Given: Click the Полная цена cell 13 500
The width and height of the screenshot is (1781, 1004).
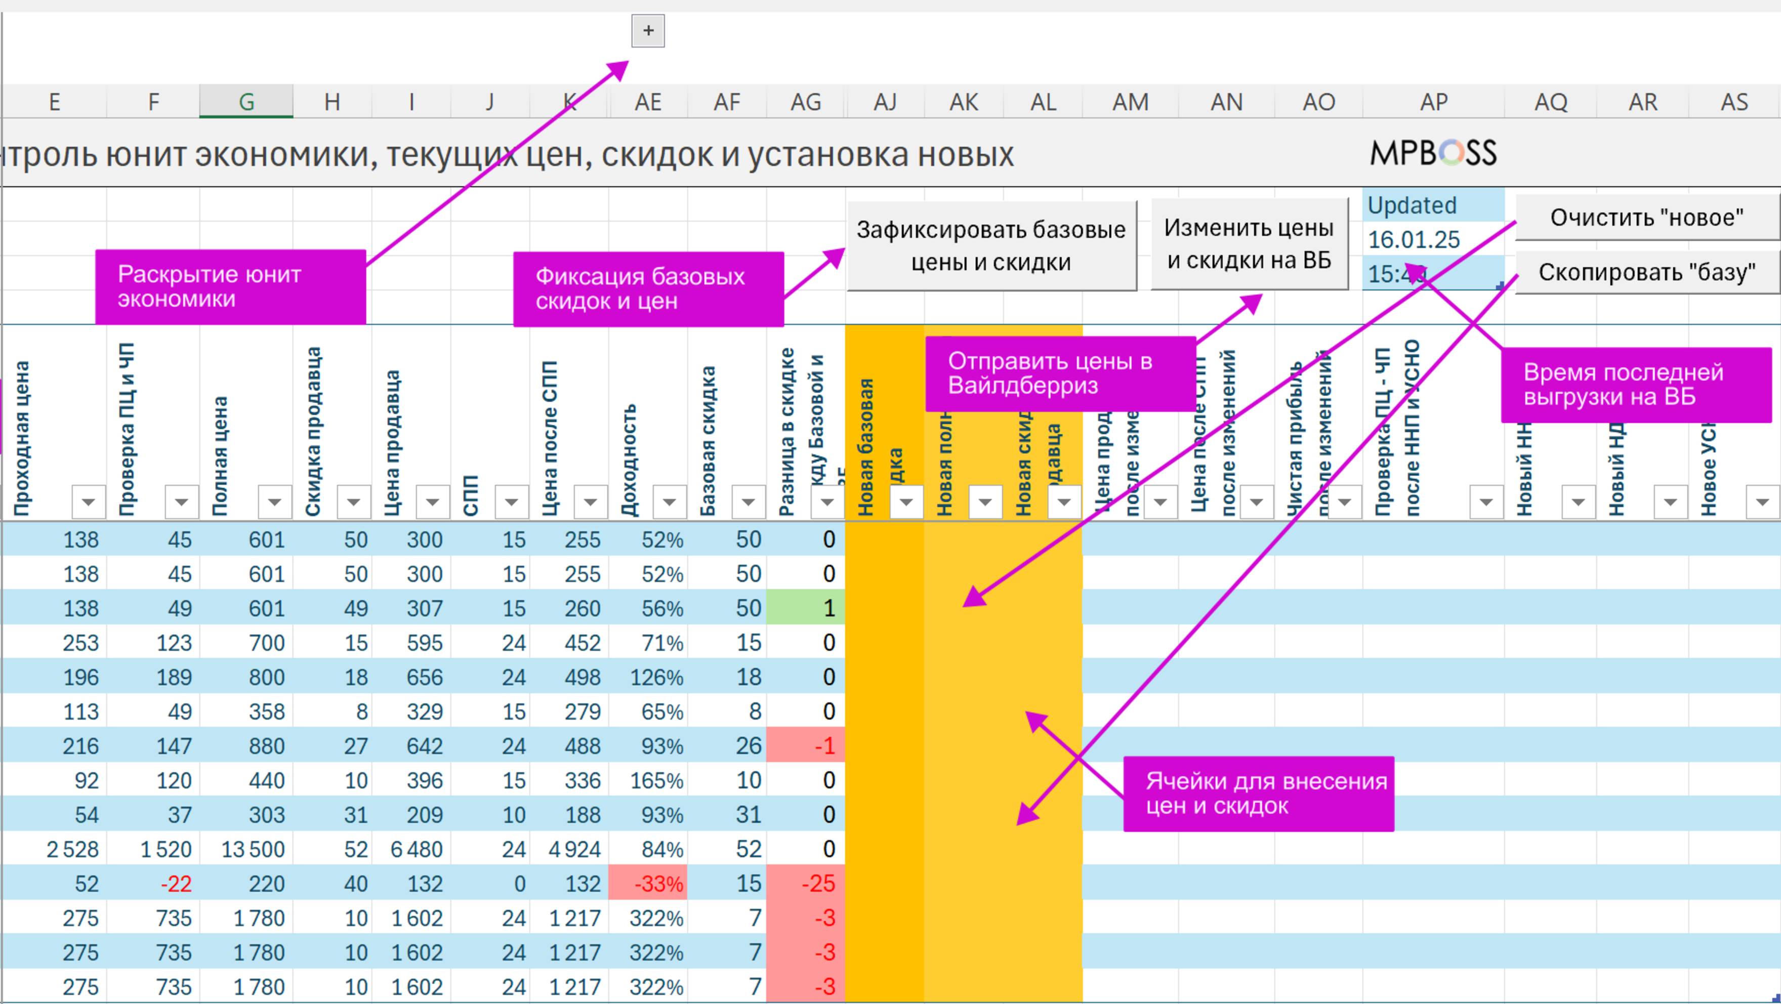Looking at the screenshot, I should point(253,849).
